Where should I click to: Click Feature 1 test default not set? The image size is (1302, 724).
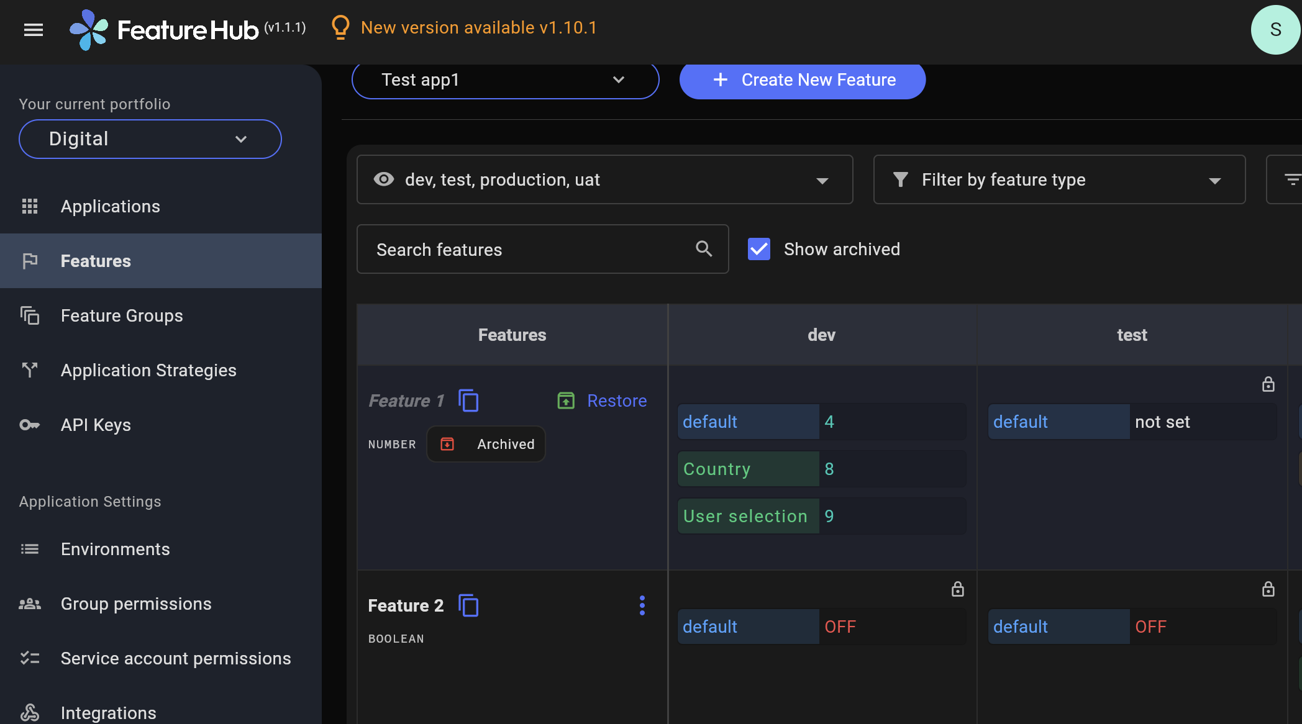[1132, 422]
